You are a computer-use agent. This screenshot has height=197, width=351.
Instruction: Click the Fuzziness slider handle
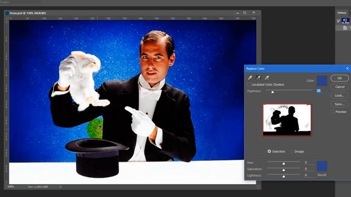(273, 92)
